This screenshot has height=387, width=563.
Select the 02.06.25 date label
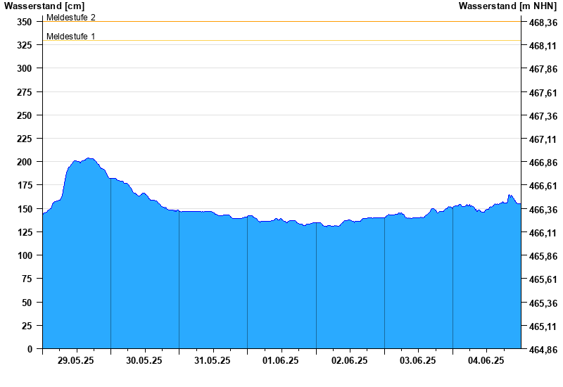pyautogui.click(x=349, y=360)
